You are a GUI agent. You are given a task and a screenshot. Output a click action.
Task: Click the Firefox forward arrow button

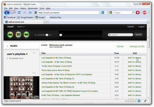point(12,13)
